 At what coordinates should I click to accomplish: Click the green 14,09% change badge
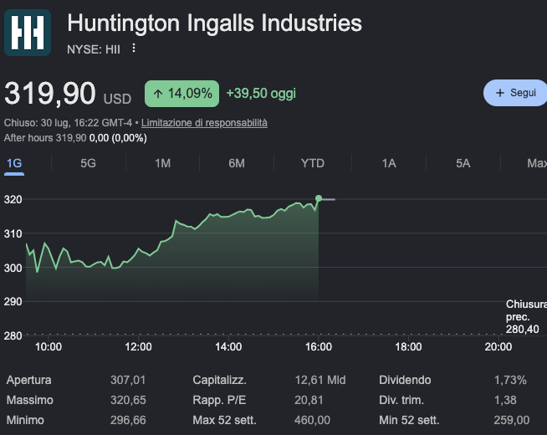182,94
